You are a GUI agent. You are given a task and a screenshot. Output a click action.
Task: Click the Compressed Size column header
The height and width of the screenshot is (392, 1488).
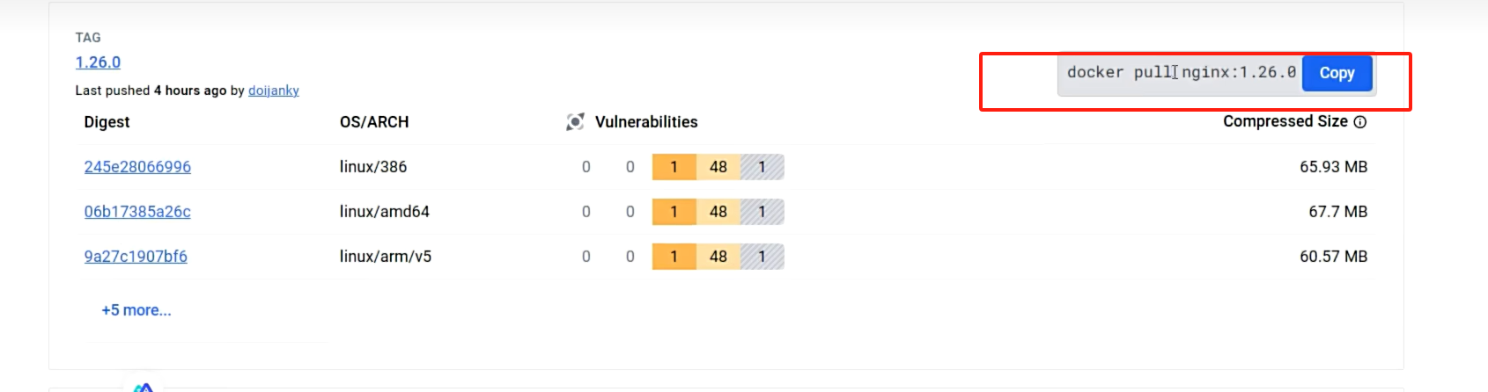[x=1285, y=121]
